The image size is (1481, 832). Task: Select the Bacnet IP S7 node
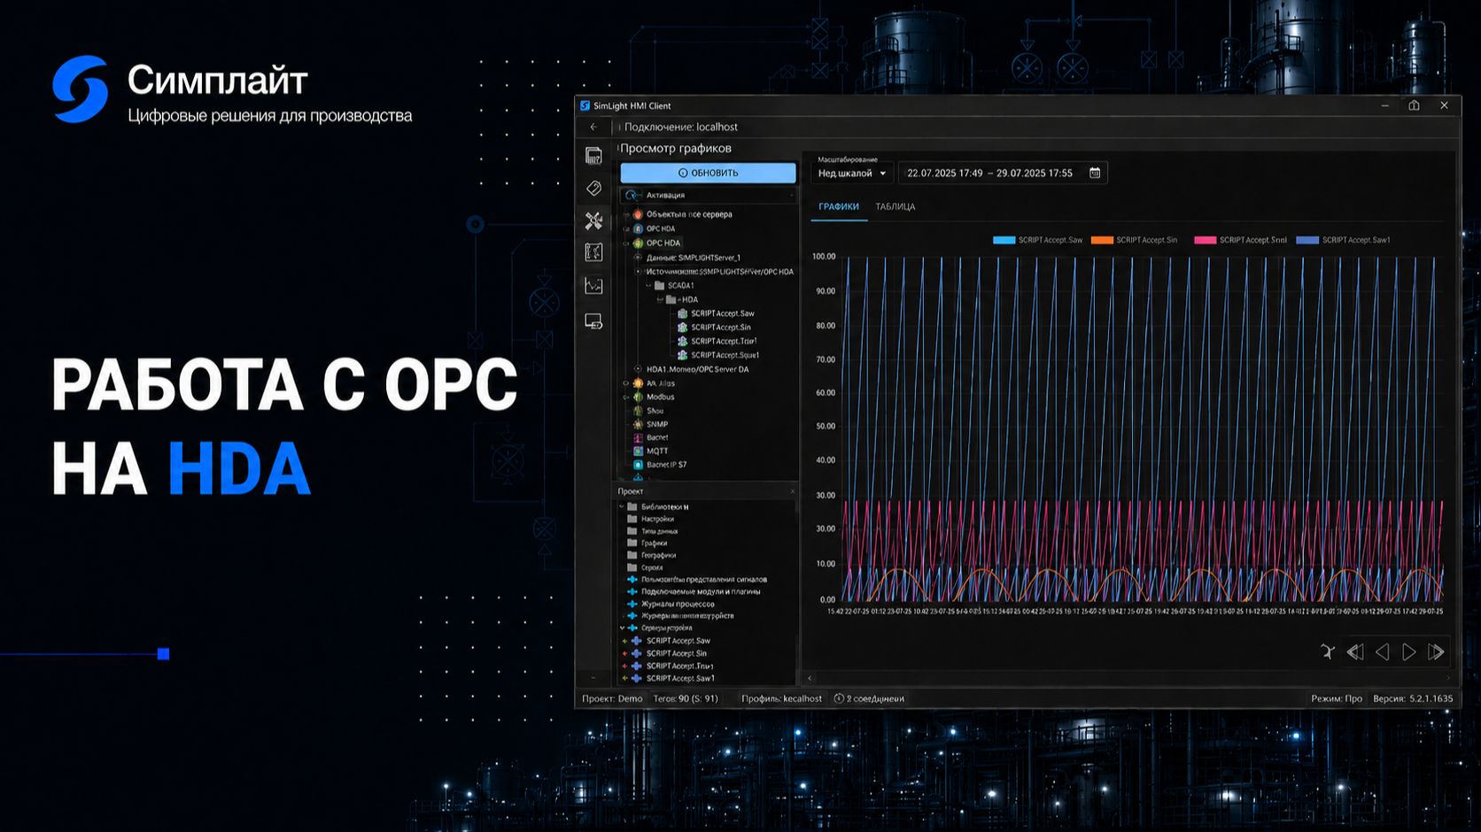point(666,465)
